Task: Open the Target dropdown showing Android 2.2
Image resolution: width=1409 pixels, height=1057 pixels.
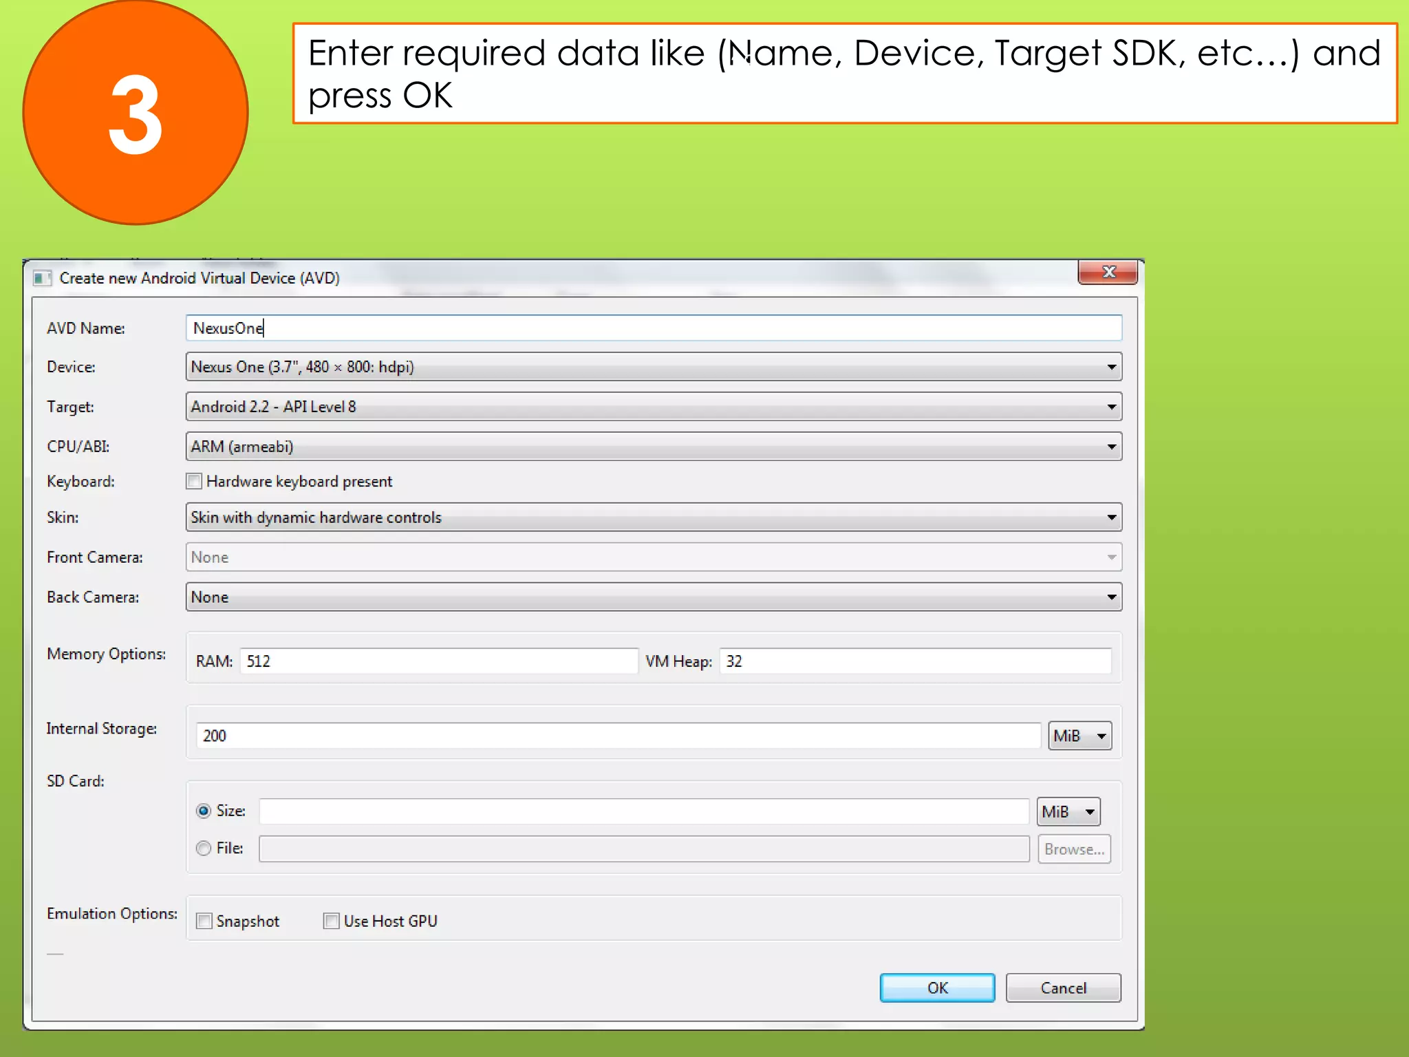Action: click(x=654, y=407)
